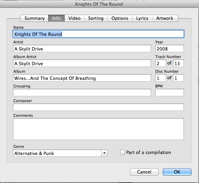
Task: Click inside the Comments text area
Action: pyautogui.click(x=98, y=129)
